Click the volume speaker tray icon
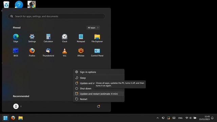 (191, 118)
